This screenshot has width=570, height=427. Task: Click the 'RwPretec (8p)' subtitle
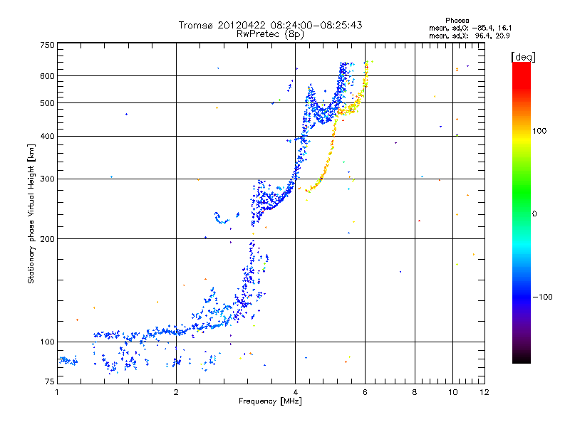[270, 34]
